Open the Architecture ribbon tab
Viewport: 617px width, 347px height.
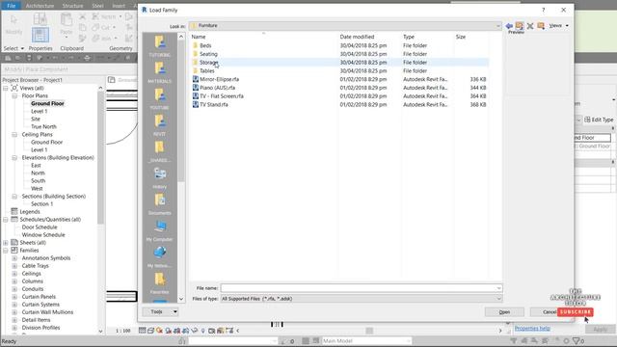[x=40, y=6]
